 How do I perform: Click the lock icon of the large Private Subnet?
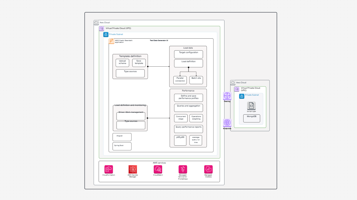coord(106,34)
